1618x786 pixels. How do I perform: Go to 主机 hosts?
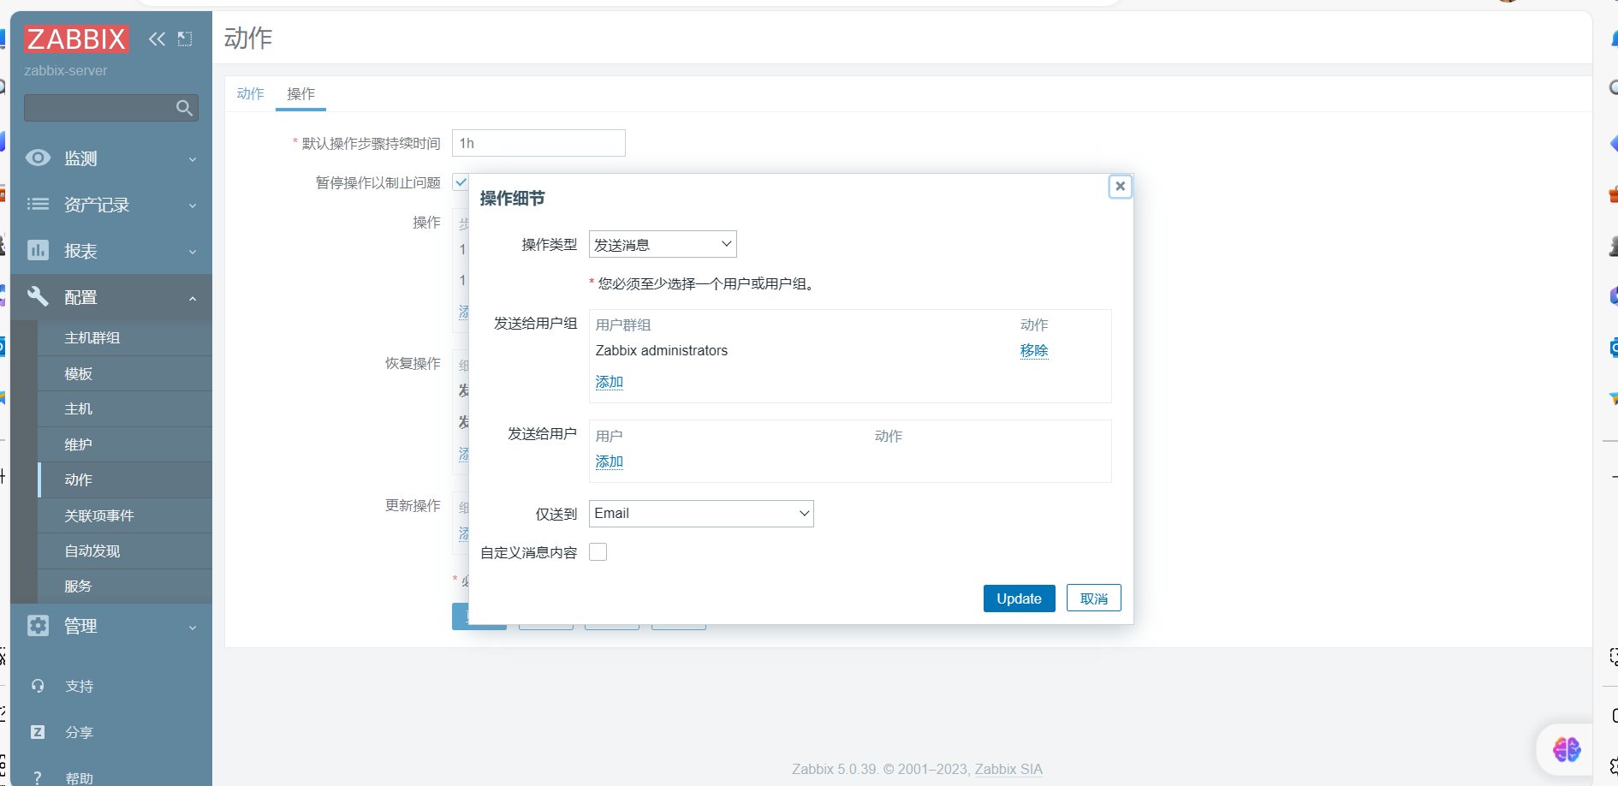pyautogui.click(x=125, y=409)
